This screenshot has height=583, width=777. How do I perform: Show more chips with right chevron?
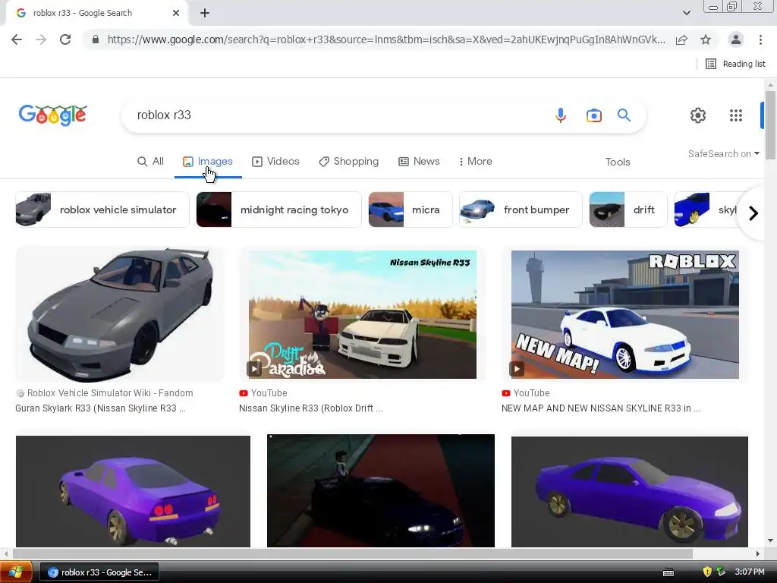[x=753, y=213]
